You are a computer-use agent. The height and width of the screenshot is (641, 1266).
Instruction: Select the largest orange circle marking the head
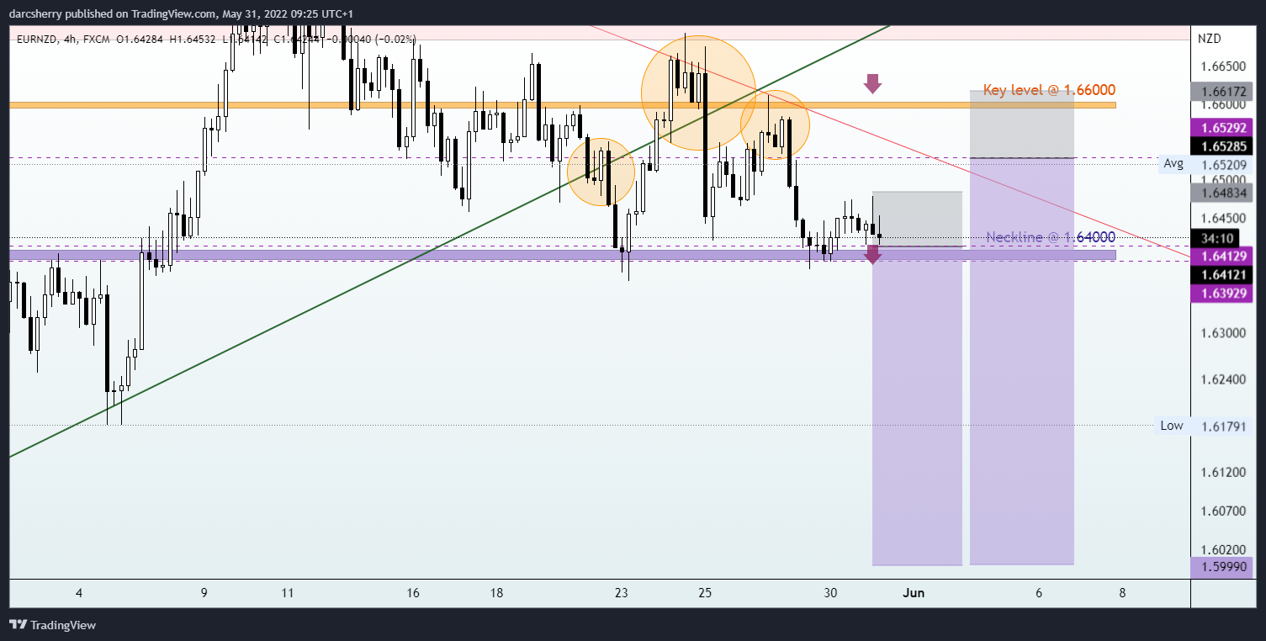point(698,93)
